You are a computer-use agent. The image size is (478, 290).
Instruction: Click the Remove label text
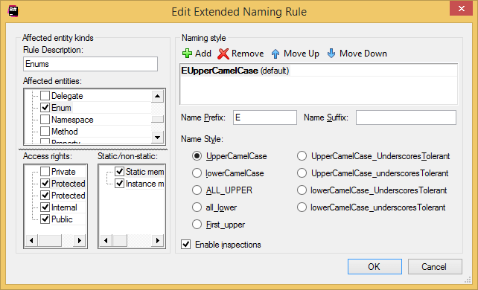(247, 54)
